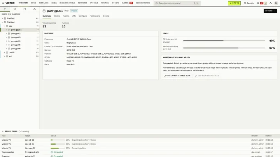Click the gpu cluster icon
This screenshot has height=157, width=280.
pos(7,26)
